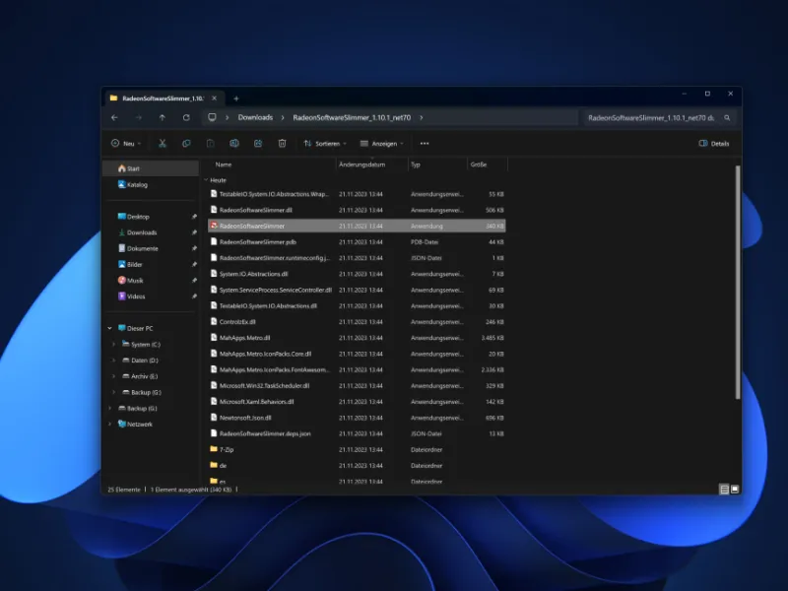The height and width of the screenshot is (591, 788).
Task: Select Newtonsoft.Json.dll file
Action: [357, 418]
